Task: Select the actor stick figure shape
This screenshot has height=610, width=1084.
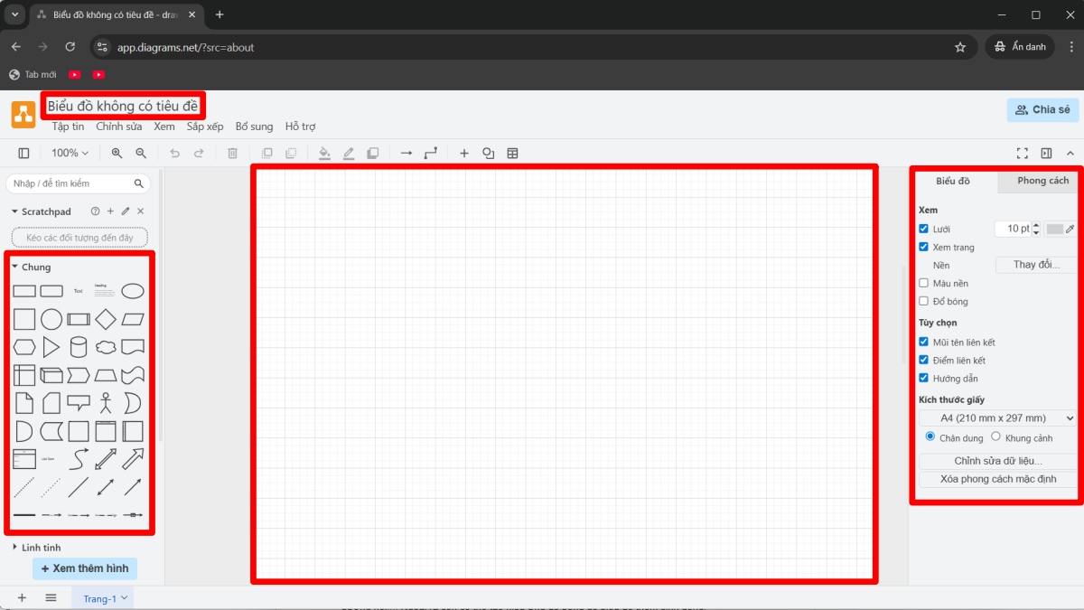Action: click(x=106, y=403)
